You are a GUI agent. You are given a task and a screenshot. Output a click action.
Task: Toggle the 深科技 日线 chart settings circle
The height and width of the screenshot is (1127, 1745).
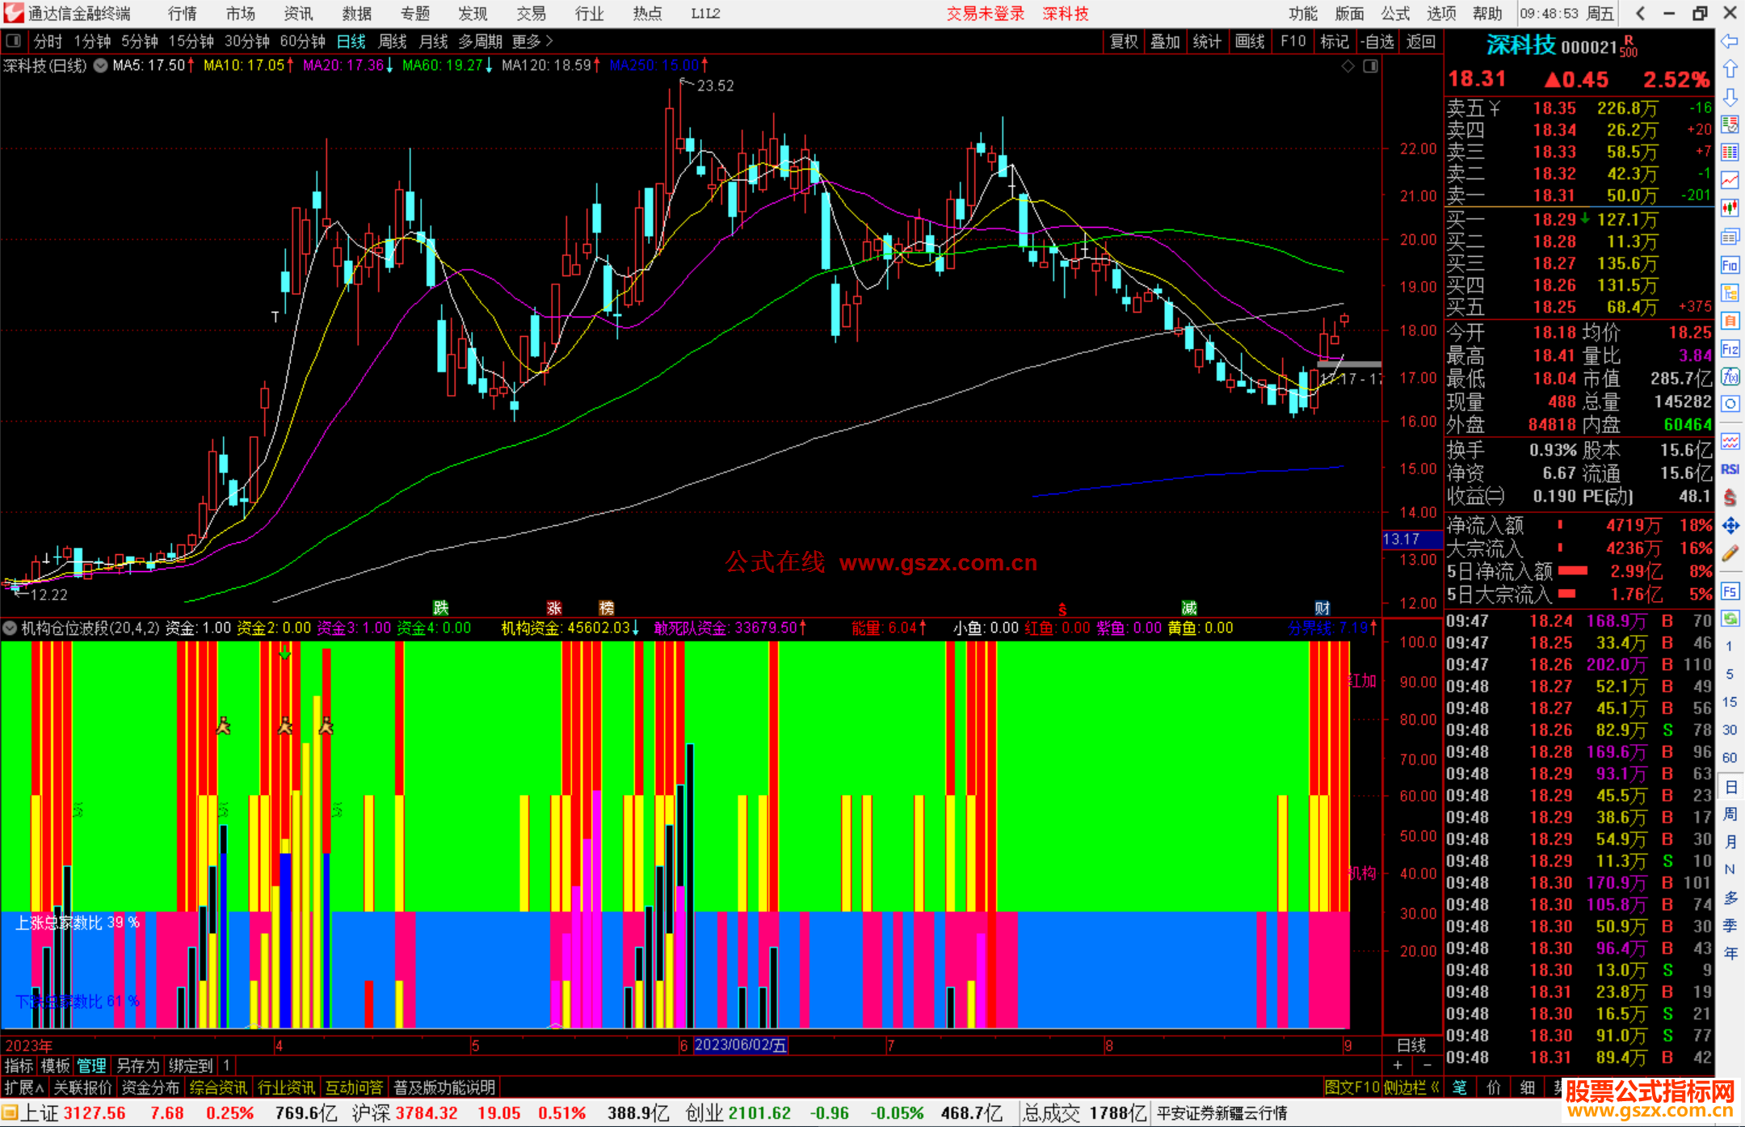pos(100,65)
